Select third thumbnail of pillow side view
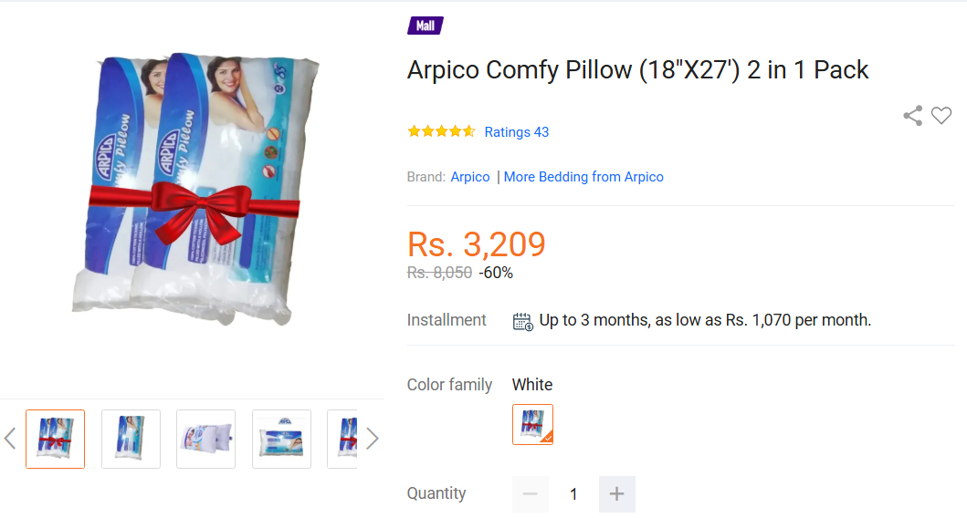The height and width of the screenshot is (518, 967). pyautogui.click(x=206, y=440)
